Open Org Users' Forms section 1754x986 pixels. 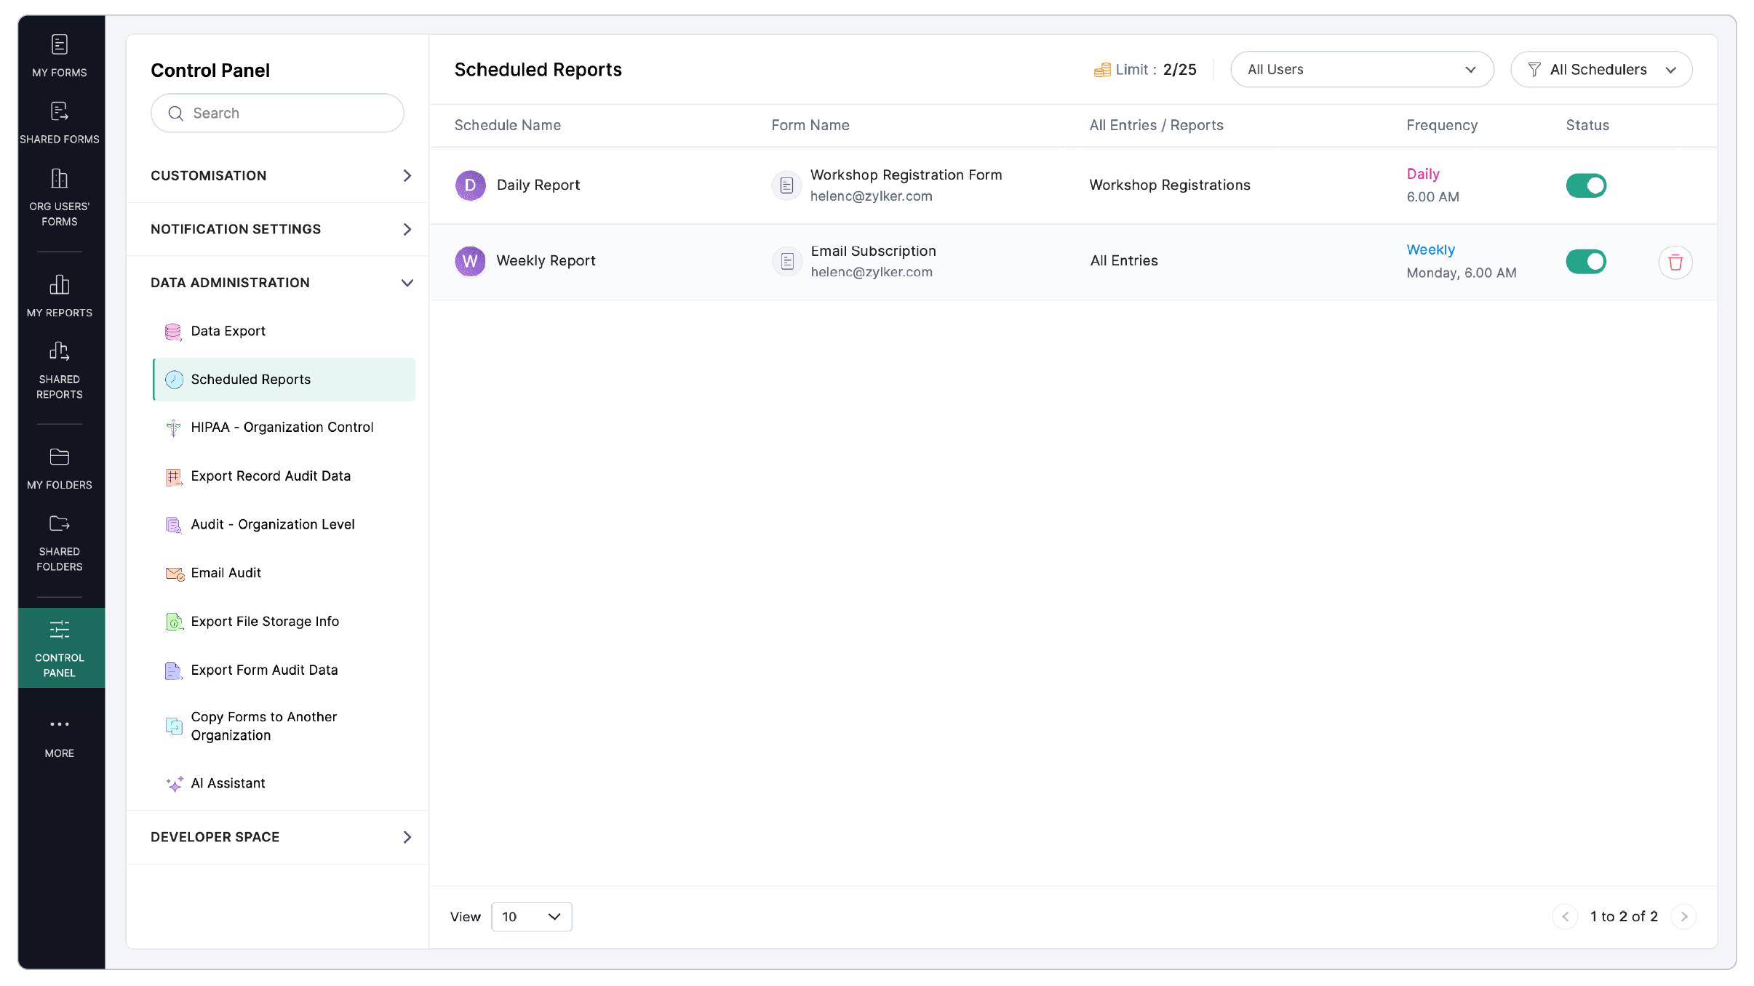point(60,196)
